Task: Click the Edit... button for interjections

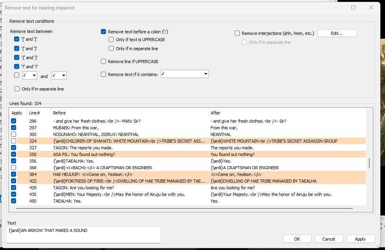Action: tap(337, 33)
